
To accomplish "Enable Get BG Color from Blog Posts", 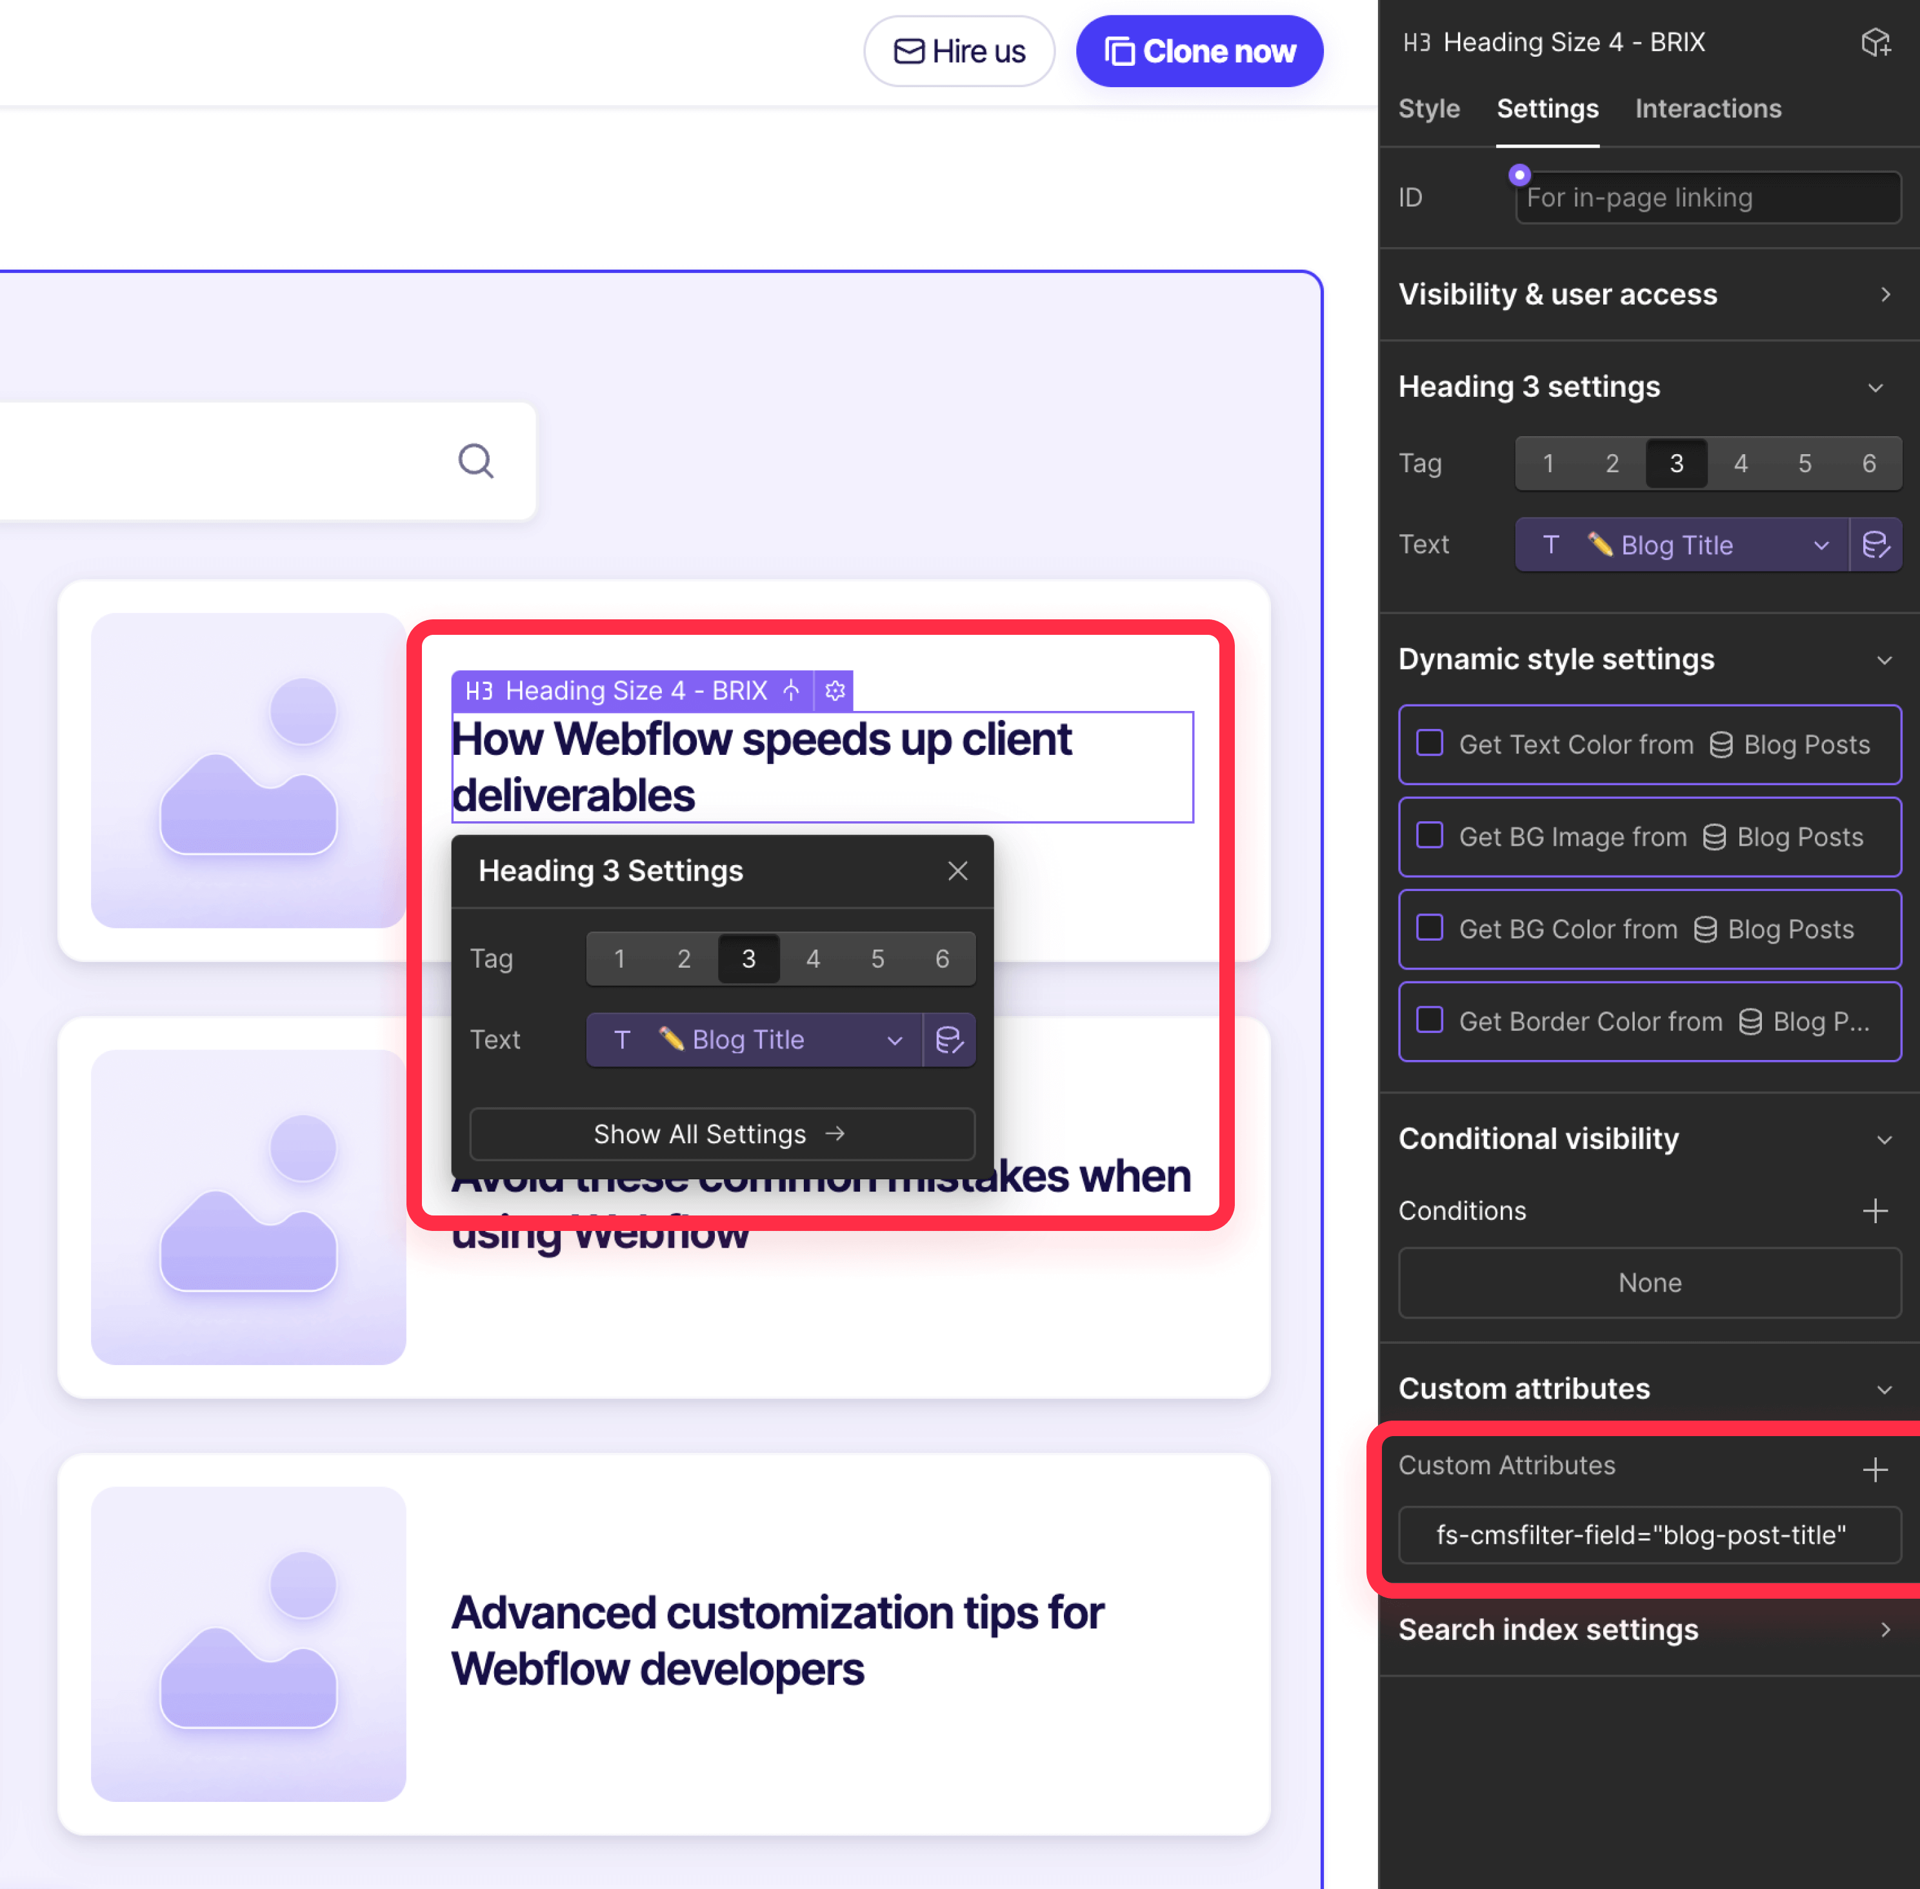I will point(1430,928).
